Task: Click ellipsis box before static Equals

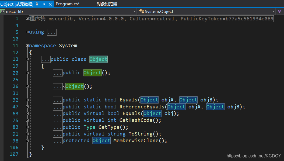Action: pos(58,100)
